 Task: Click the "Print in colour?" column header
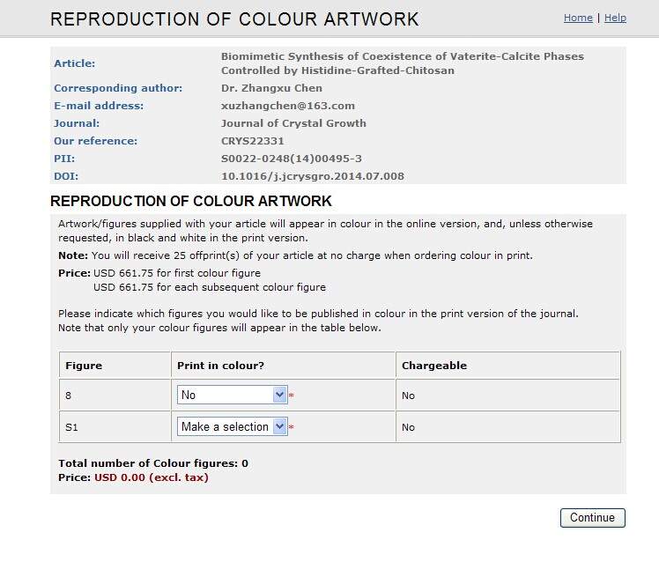(220, 366)
